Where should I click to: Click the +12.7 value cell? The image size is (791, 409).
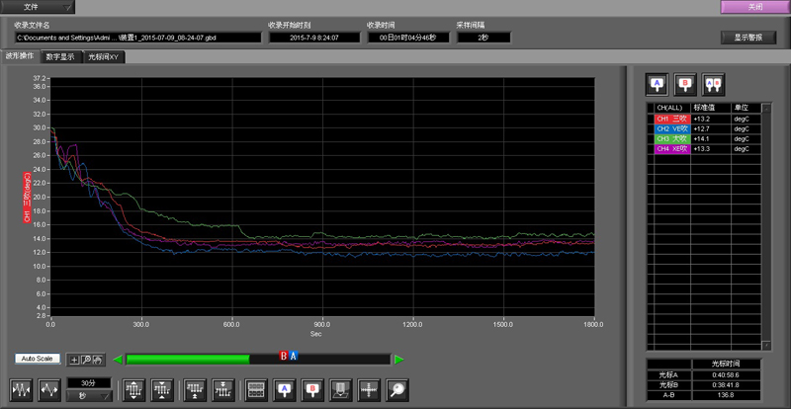(711, 129)
